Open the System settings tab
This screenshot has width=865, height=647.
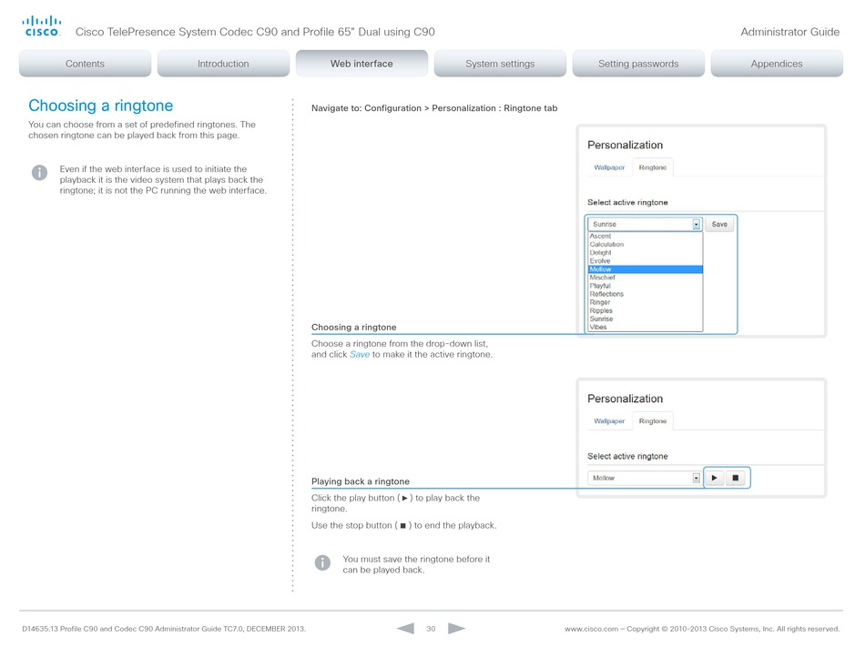pos(501,64)
